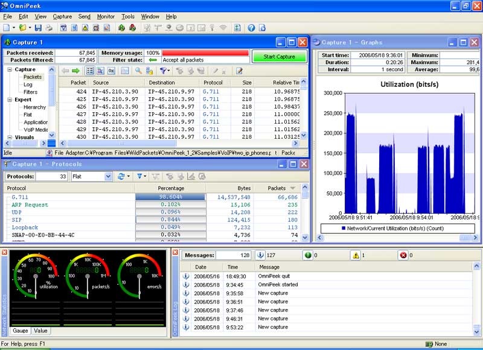
Task: Click the None adapter icon in status bar
Action: (429, 344)
